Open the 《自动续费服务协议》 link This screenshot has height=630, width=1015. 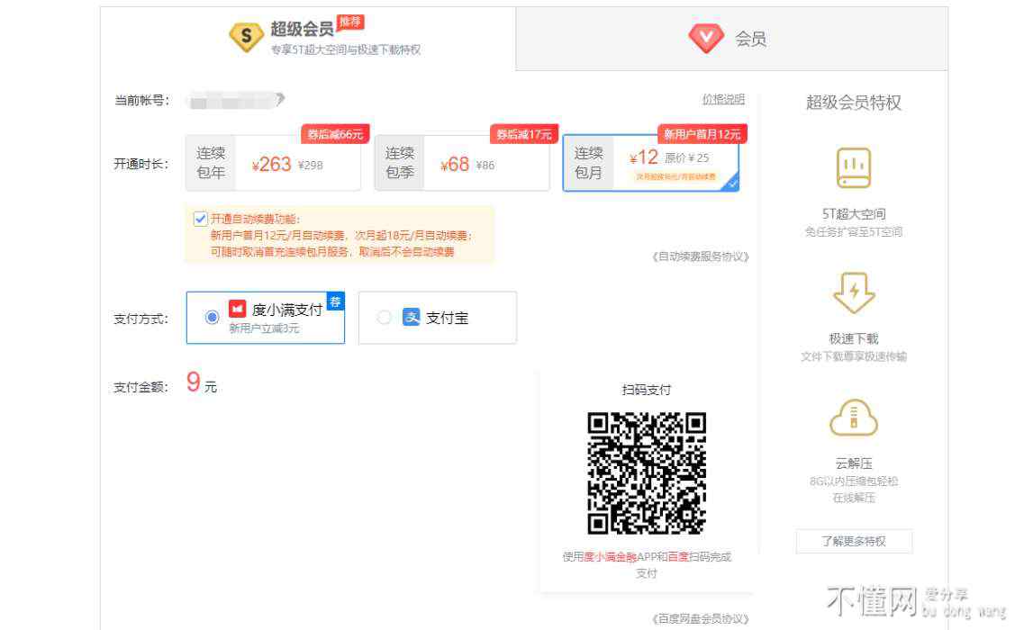click(701, 256)
